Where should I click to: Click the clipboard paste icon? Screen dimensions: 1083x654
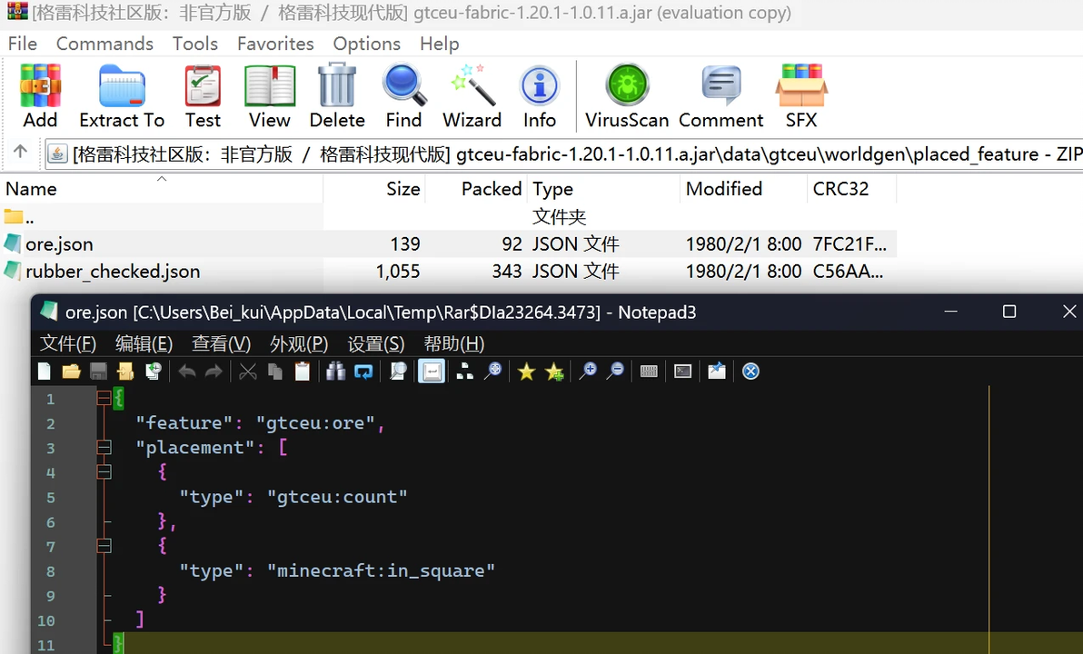(x=302, y=372)
